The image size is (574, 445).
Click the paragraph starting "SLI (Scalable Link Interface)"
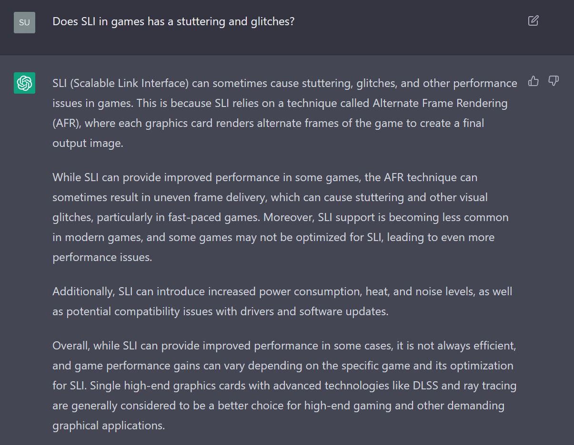(x=284, y=113)
